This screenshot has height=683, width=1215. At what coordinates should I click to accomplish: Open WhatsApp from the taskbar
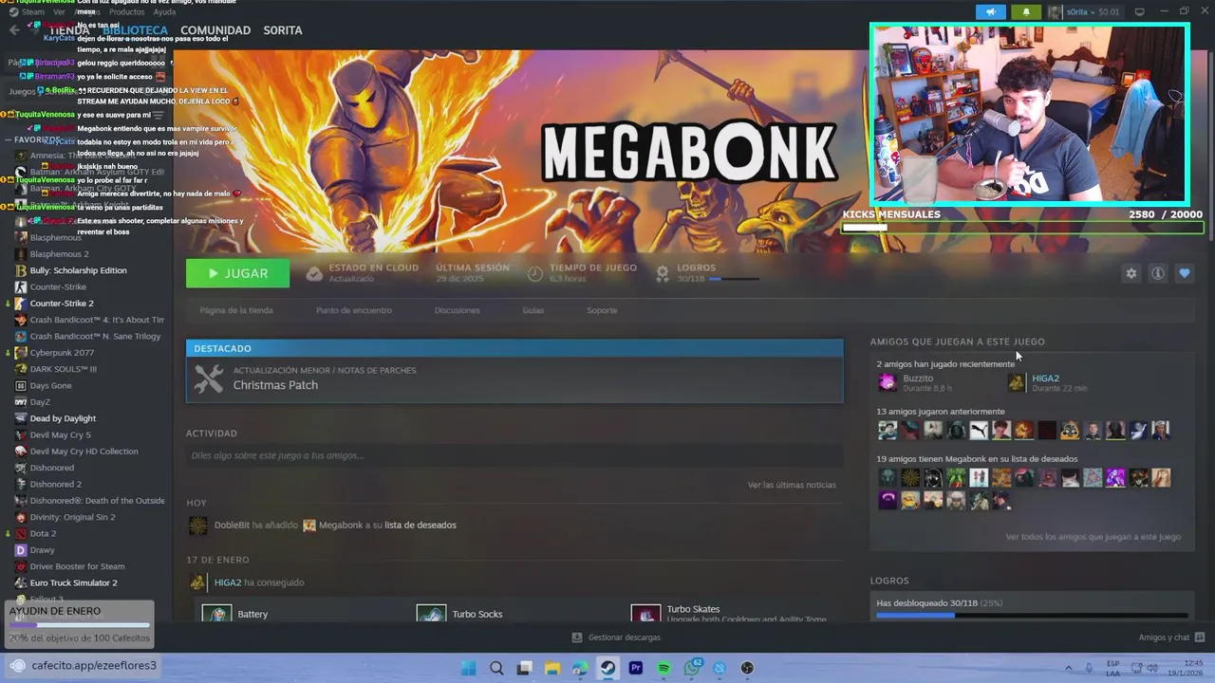tap(692, 668)
